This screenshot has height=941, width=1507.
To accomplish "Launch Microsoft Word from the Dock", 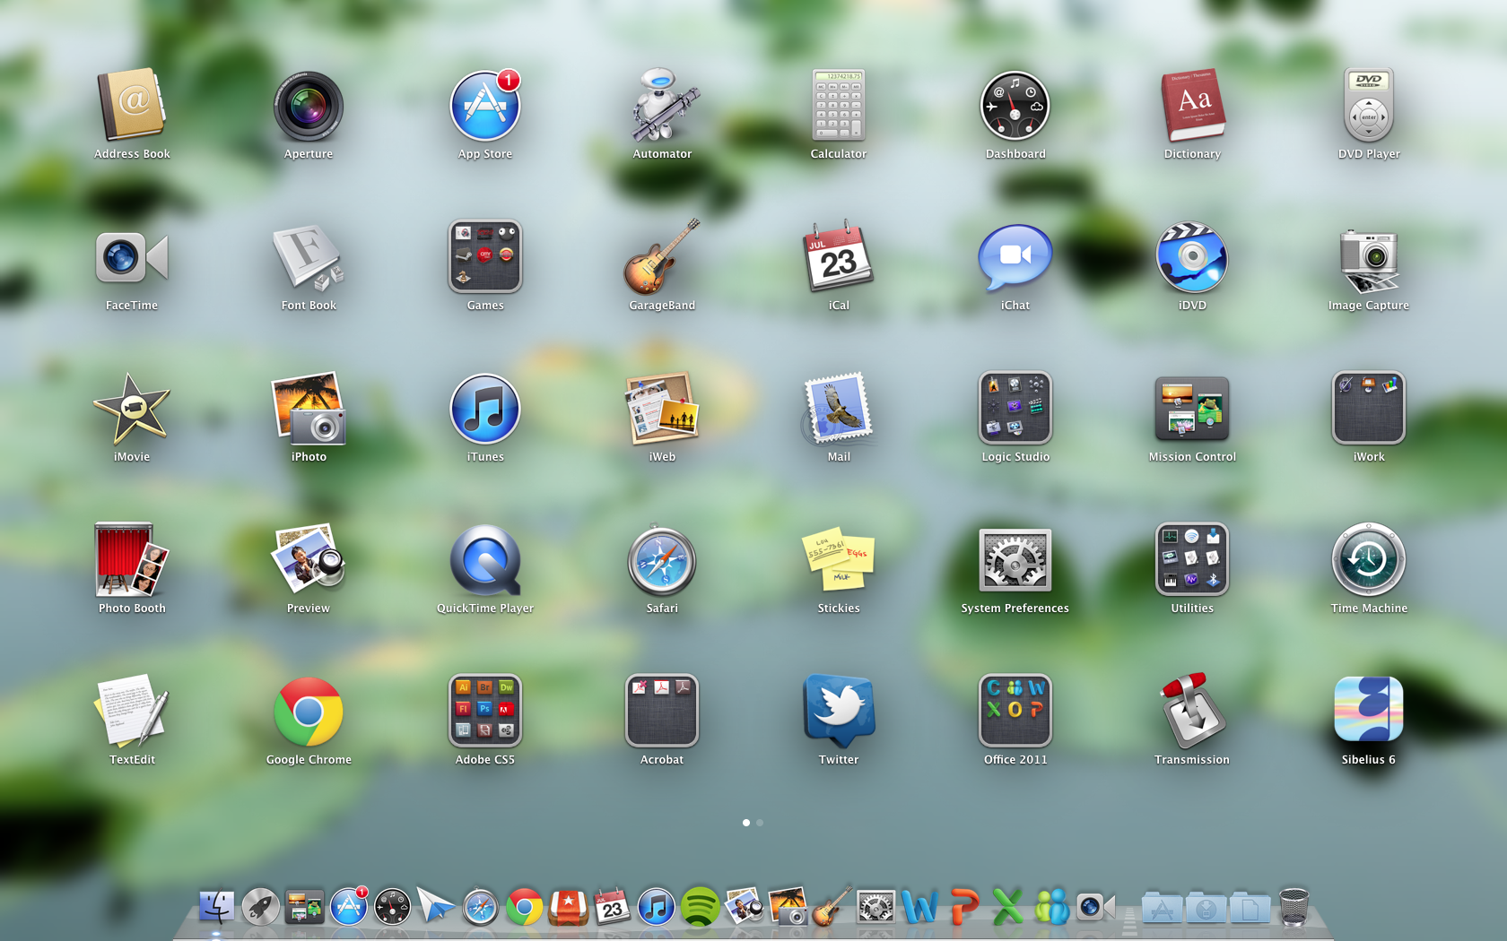I will [919, 908].
